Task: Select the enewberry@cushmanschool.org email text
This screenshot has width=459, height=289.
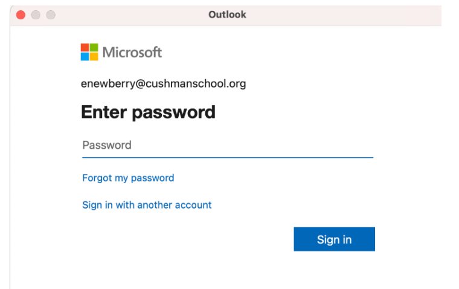Action: (x=163, y=84)
